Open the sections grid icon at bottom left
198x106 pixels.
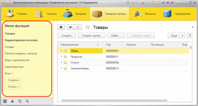(5, 101)
